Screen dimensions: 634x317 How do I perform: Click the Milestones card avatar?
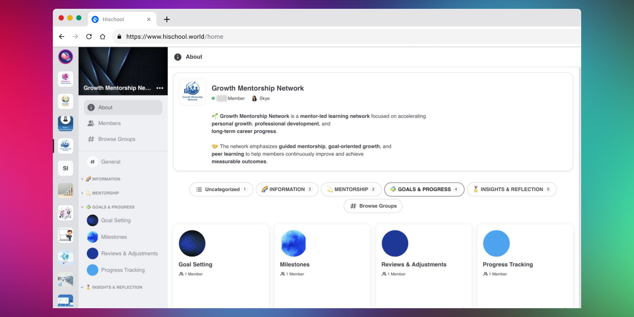coord(293,243)
